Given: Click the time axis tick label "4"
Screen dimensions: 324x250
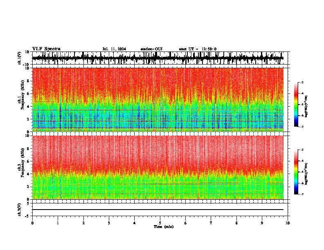Looking at the screenshot, I should coord(135,223).
